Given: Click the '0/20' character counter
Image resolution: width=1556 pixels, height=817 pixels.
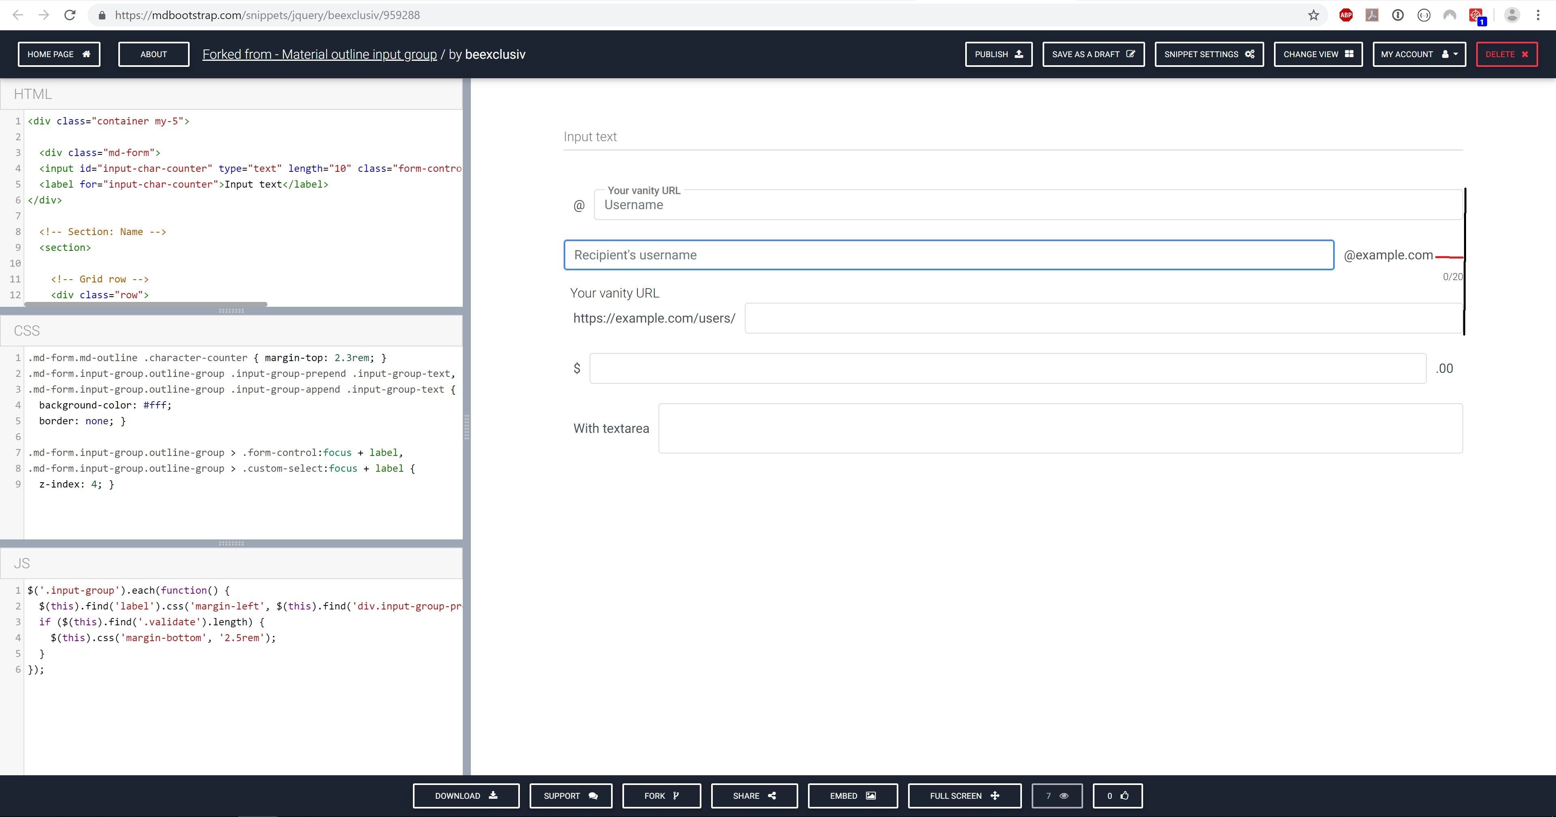Looking at the screenshot, I should [1453, 277].
